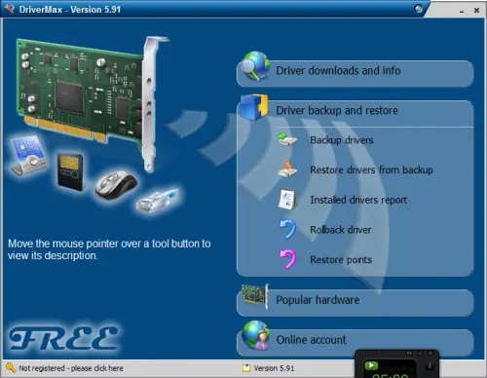Click Version 5.91 status bar text
The width and height of the screenshot is (487, 378).
click(274, 368)
